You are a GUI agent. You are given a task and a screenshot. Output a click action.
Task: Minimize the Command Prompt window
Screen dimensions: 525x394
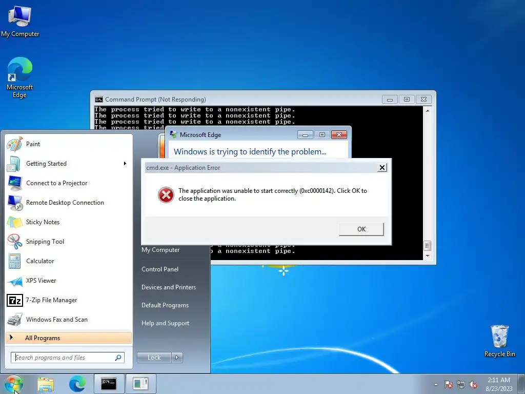pos(390,100)
